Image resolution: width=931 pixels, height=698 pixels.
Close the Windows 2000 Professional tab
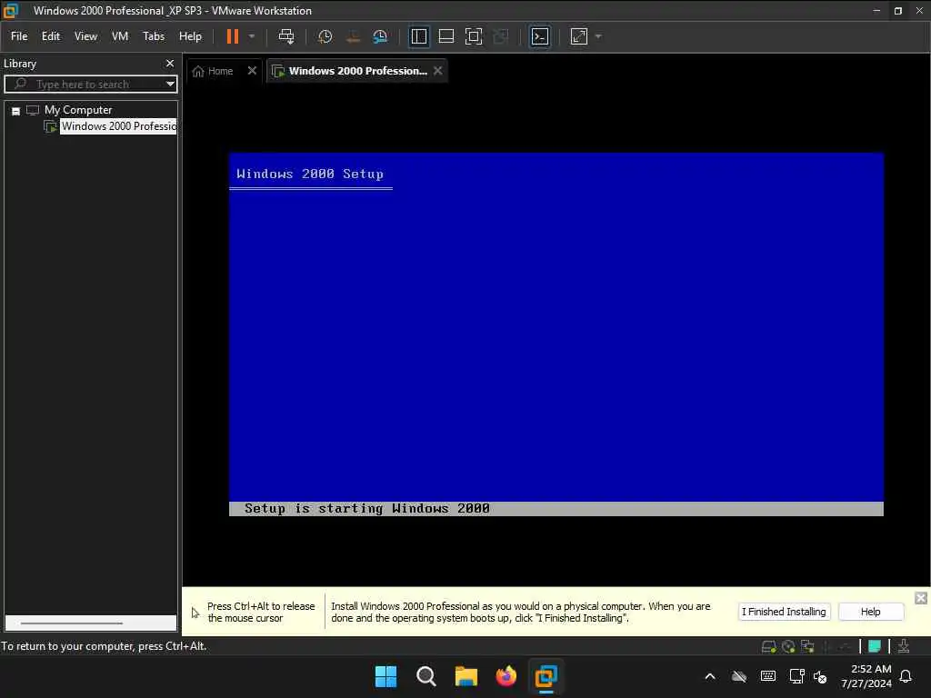point(437,71)
